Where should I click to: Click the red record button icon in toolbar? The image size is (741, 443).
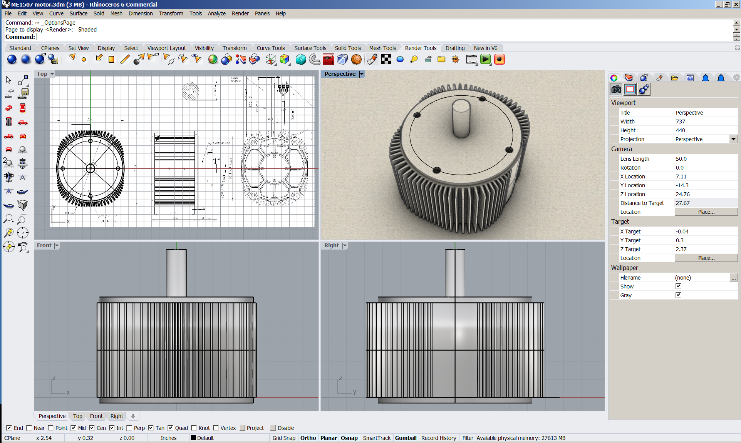click(x=500, y=59)
